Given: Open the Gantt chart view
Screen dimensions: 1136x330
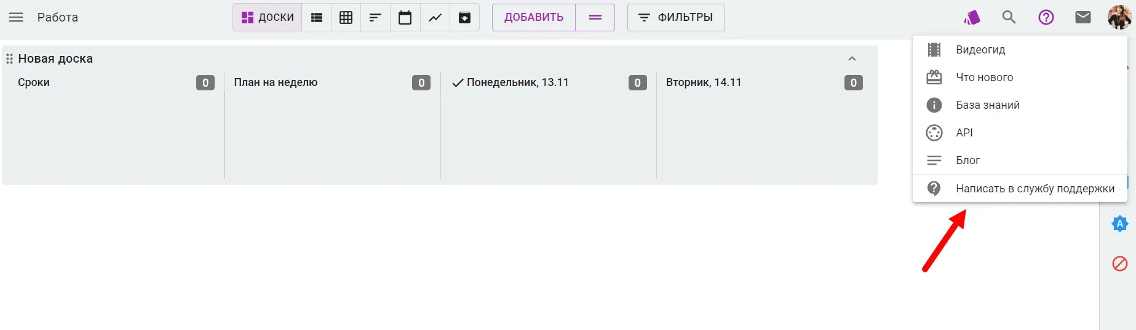Looking at the screenshot, I should click(375, 17).
